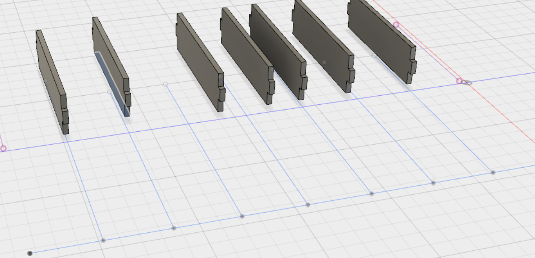Select the third panel from the left
Screen dimensions: 535x258
(199, 62)
